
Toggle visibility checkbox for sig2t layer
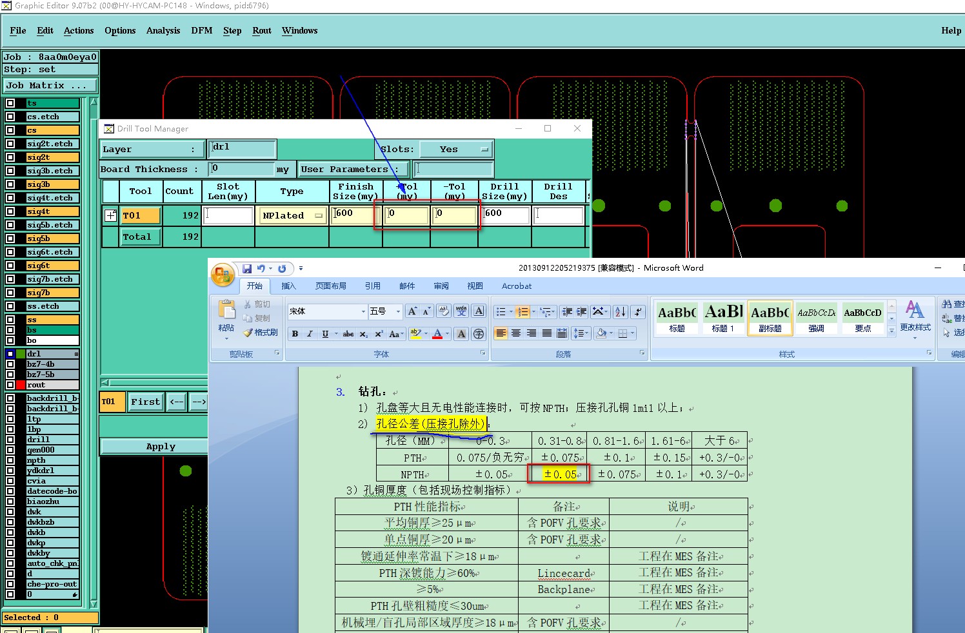(x=10, y=157)
